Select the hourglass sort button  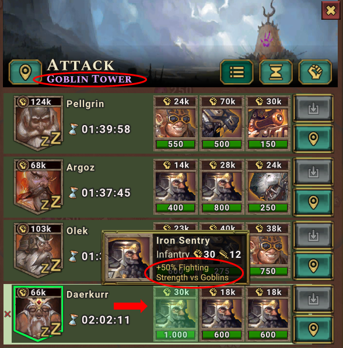(x=276, y=72)
